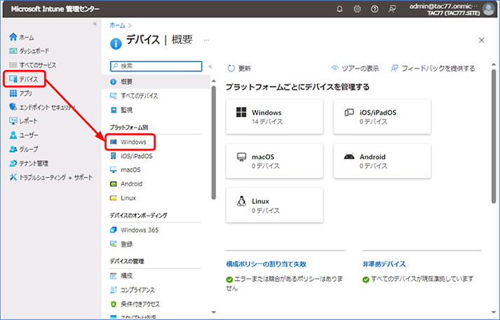Click 14 デバイス count on Windows card

click(x=267, y=122)
